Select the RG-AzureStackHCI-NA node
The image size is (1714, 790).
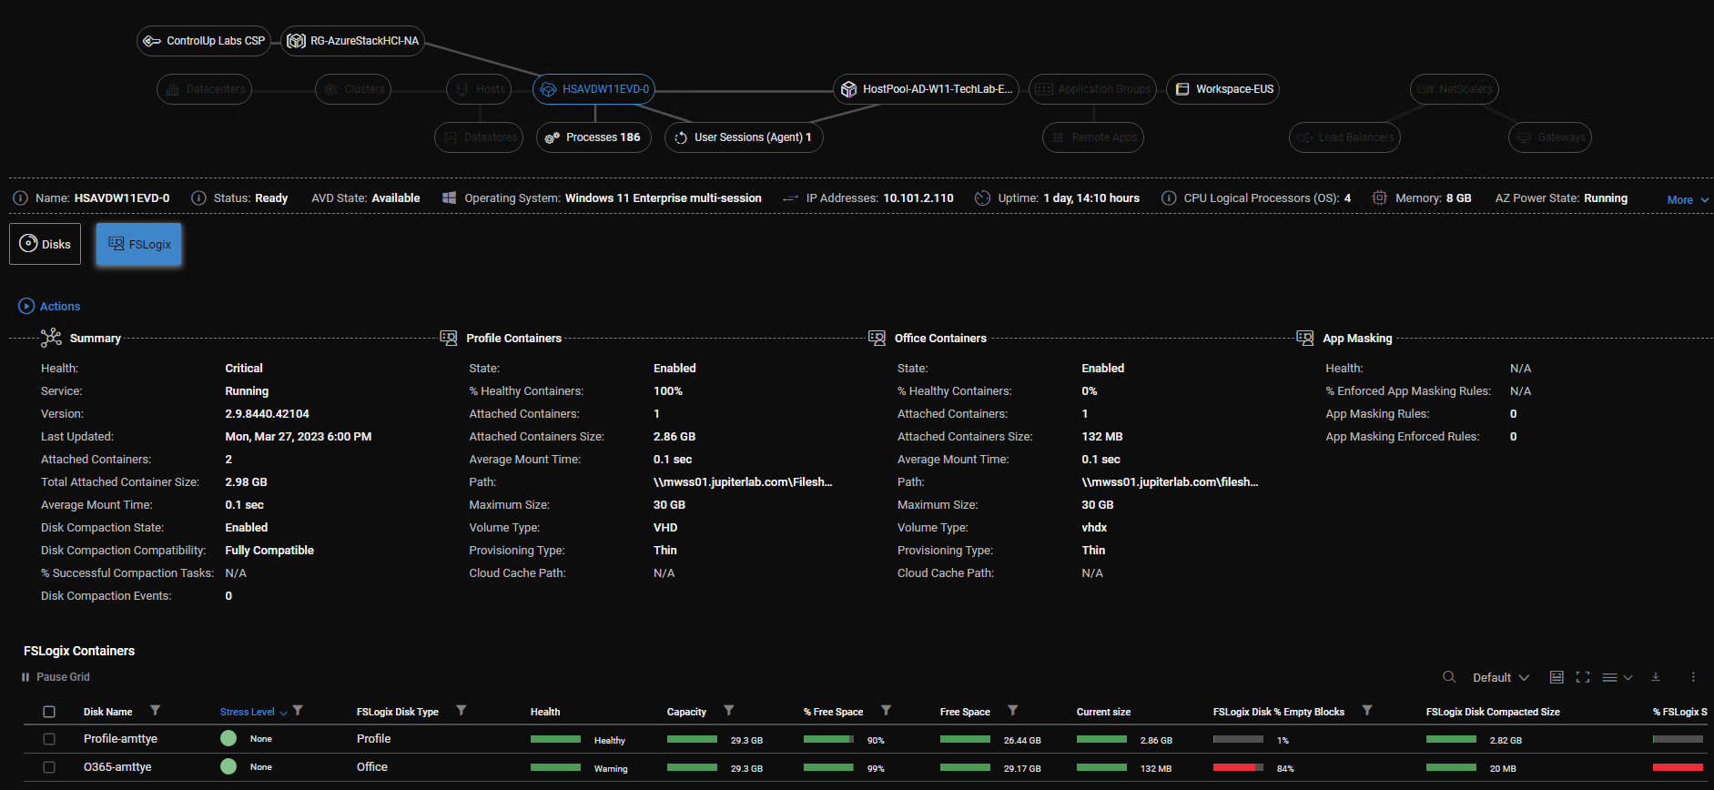(353, 41)
